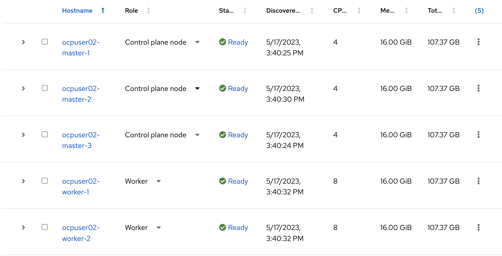The width and height of the screenshot is (502, 256).
Task: Open actions menu for ocpuser02-worker-1 row
Action: pos(478,181)
